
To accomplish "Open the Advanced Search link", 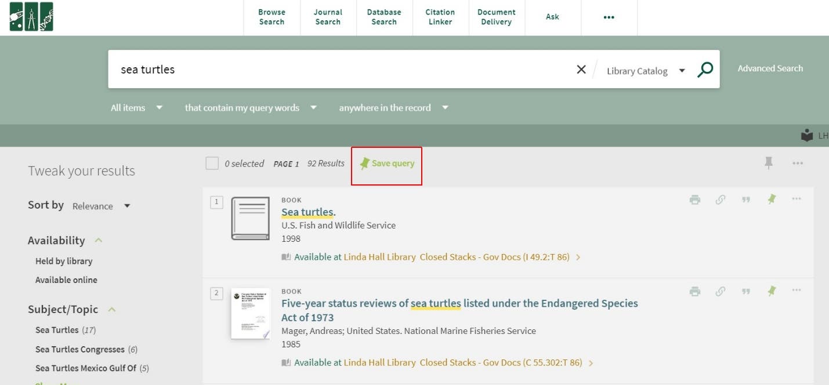I will (x=770, y=68).
